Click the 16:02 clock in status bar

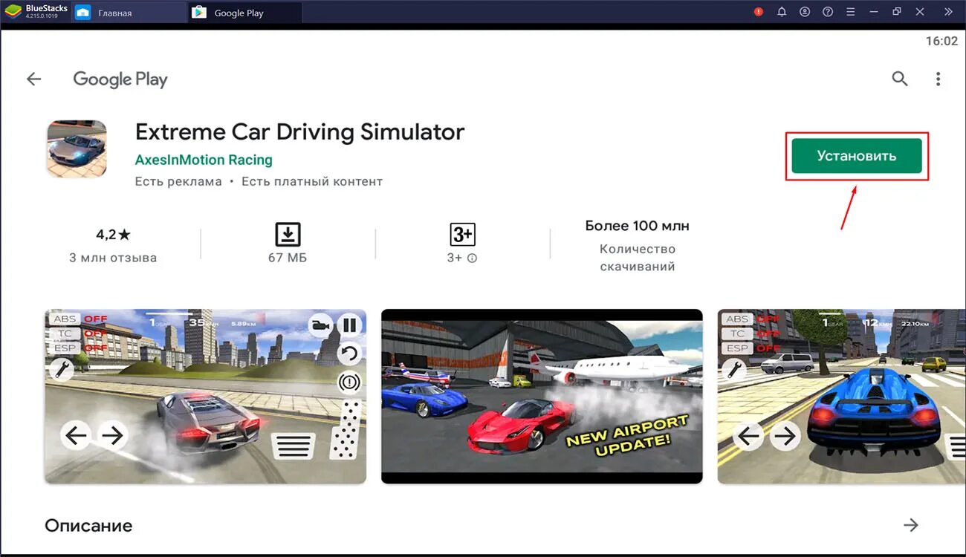pyautogui.click(x=941, y=41)
